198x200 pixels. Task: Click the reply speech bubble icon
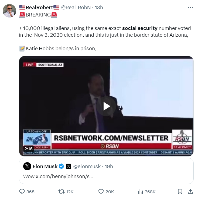point(22,191)
